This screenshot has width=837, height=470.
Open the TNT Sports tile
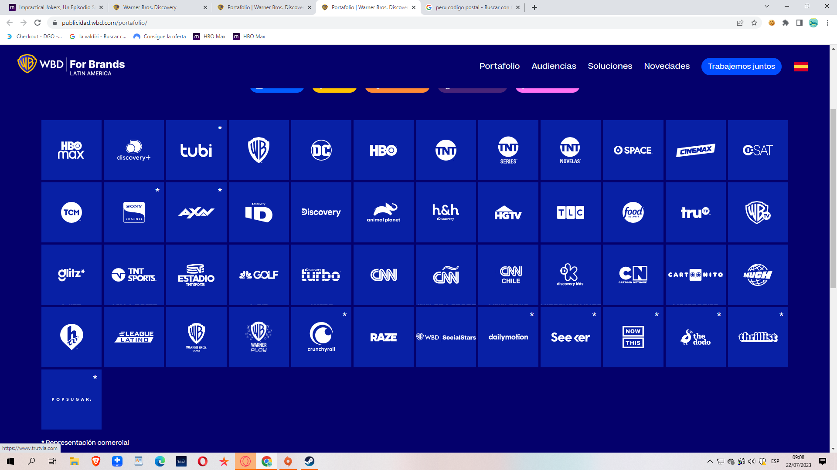coord(134,275)
